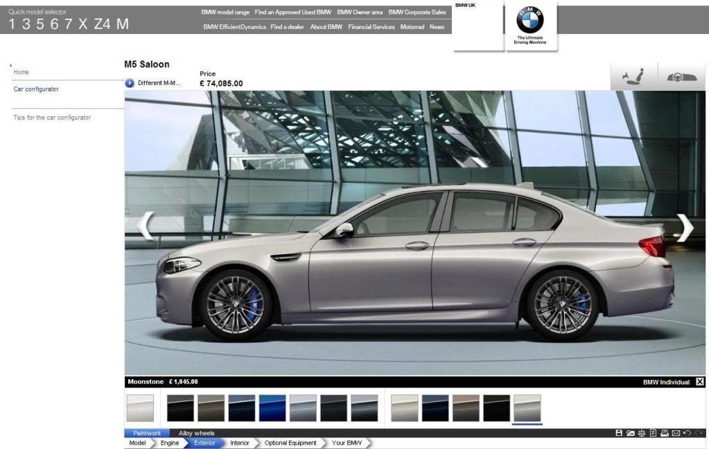
Task: Pick the champagne beige BMW Individual swatch
Action: tap(405, 408)
